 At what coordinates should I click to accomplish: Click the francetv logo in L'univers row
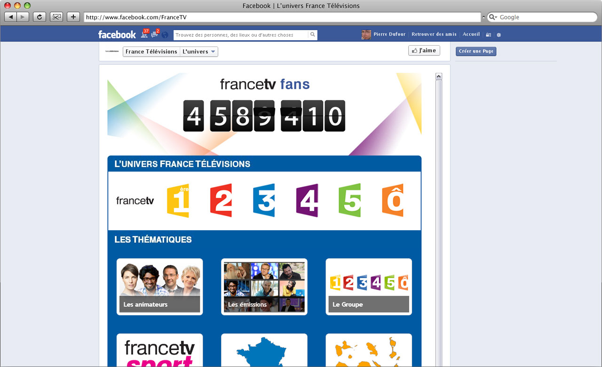point(135,201)
